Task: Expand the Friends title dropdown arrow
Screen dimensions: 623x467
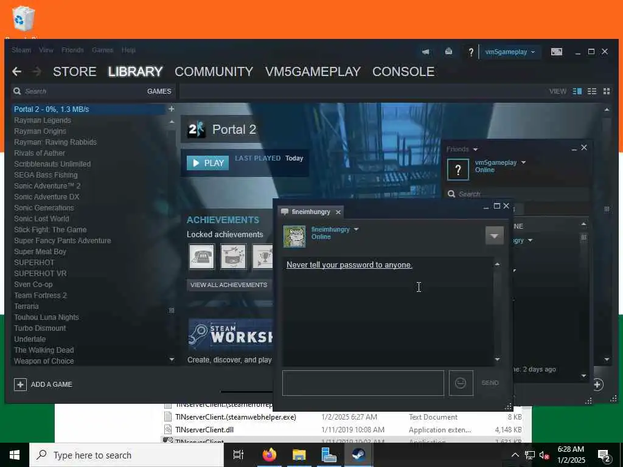Action: coord(476,150)
